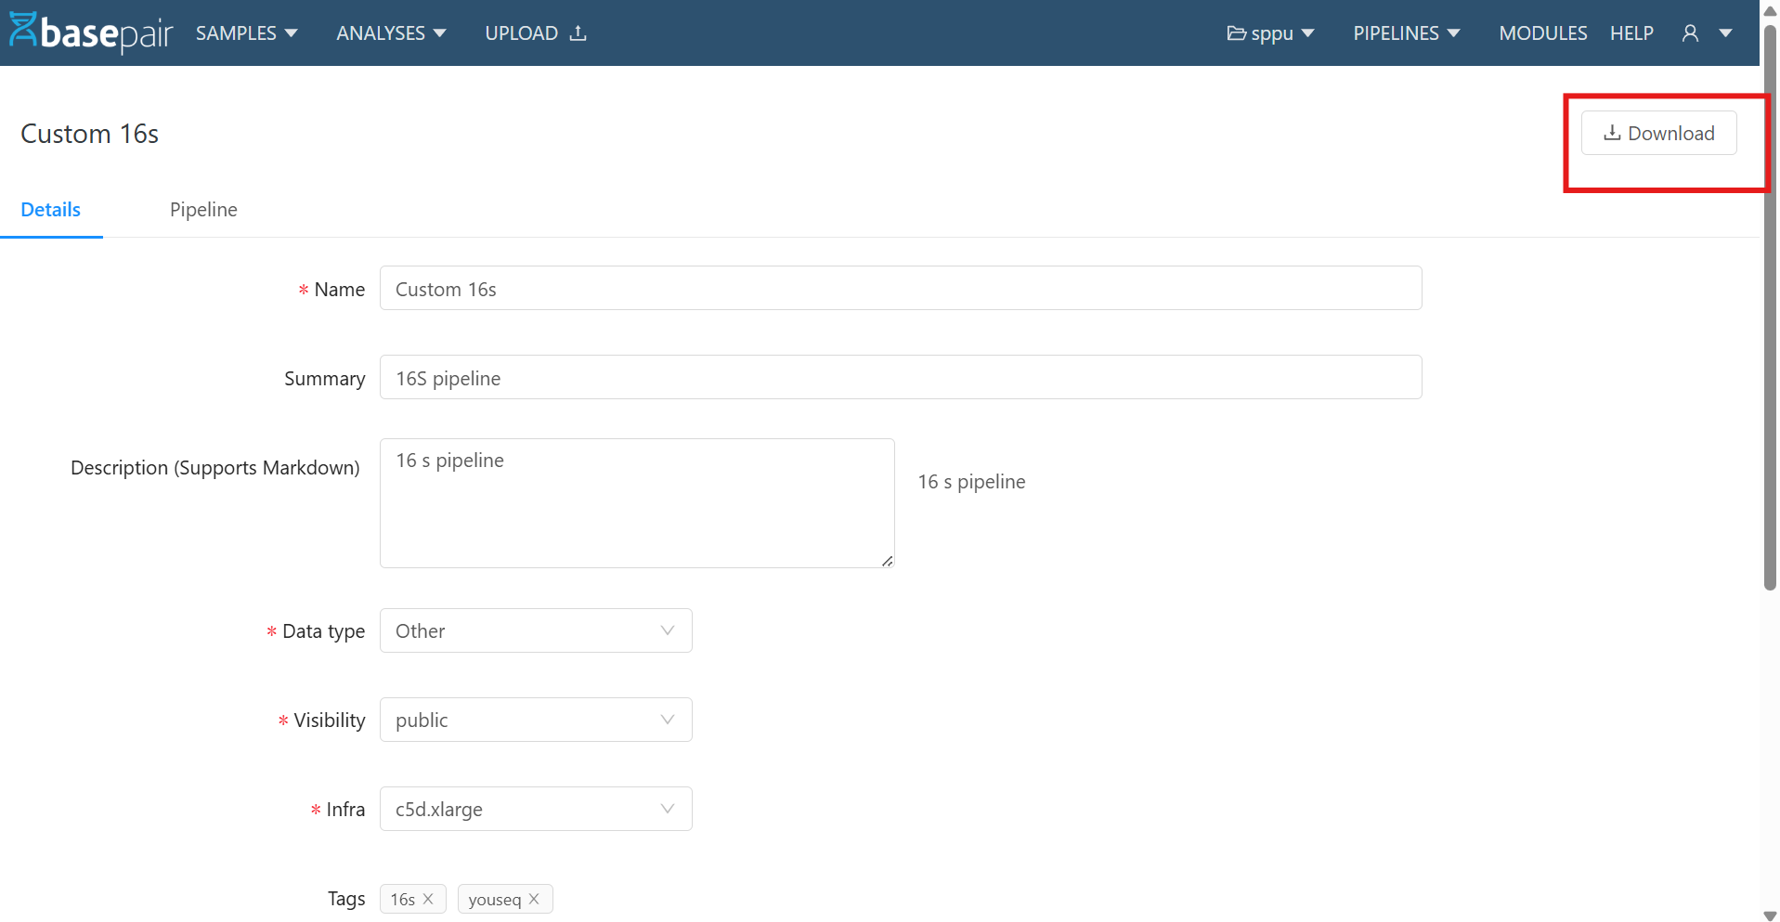Viewport: 1780px width, 922px height.
Task: Open the user profile icon
Action: coord(1688,32)
